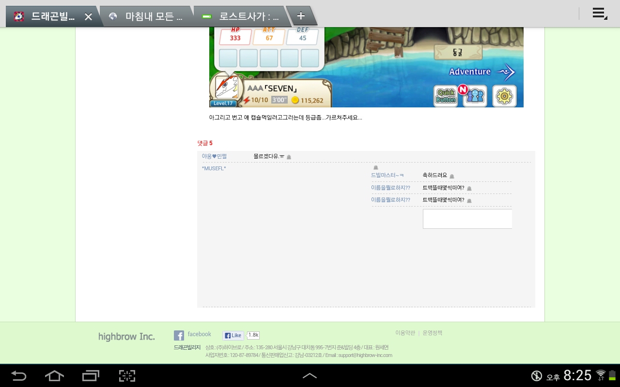Expand the bottom bar up chevron
Viewport: 620px width, 387px height.
click(x=310, y=375)
